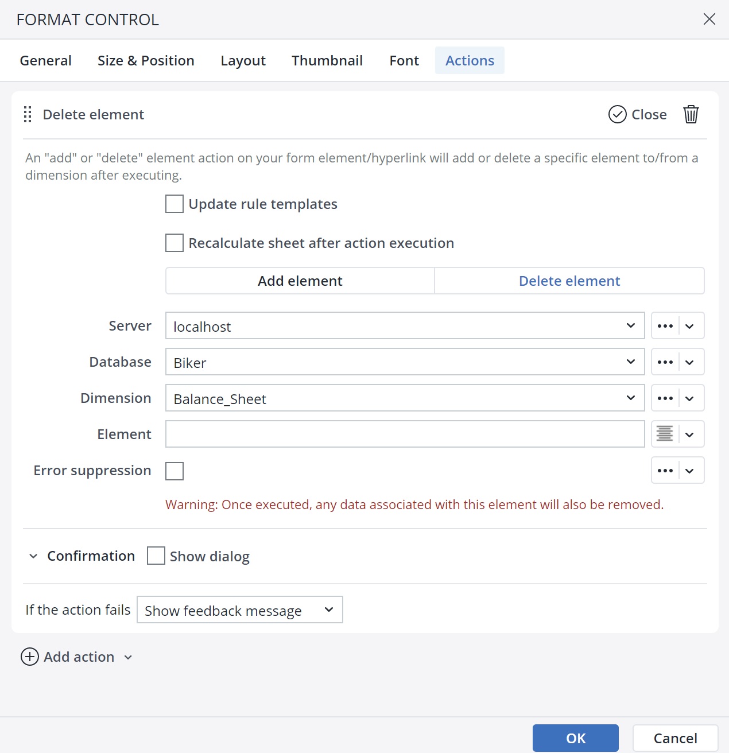Click the drag handle beside Delete element
Viewport: 729px width, 753px height.
(27, 114)
